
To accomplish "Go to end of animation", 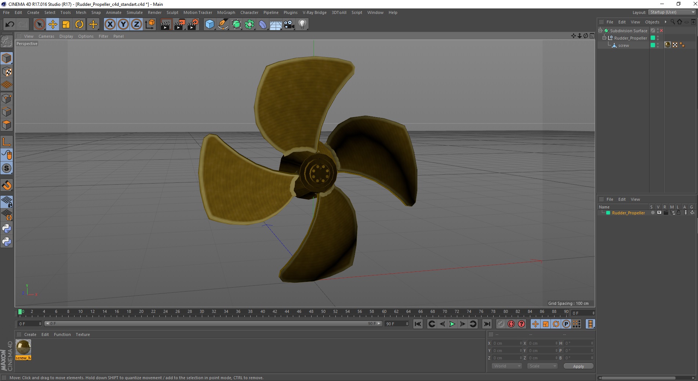I will pyautogui.click(x=487, y=324).
